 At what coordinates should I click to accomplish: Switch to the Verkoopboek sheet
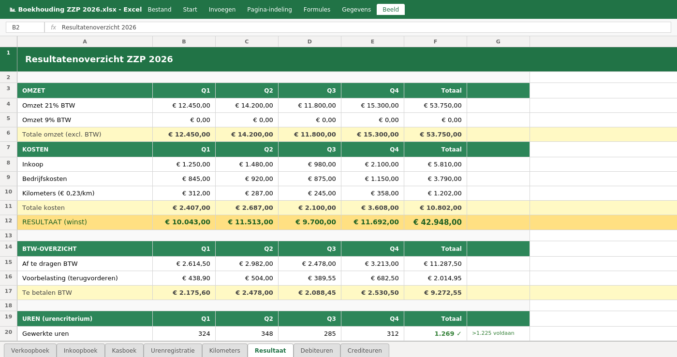tap(29, 350)
